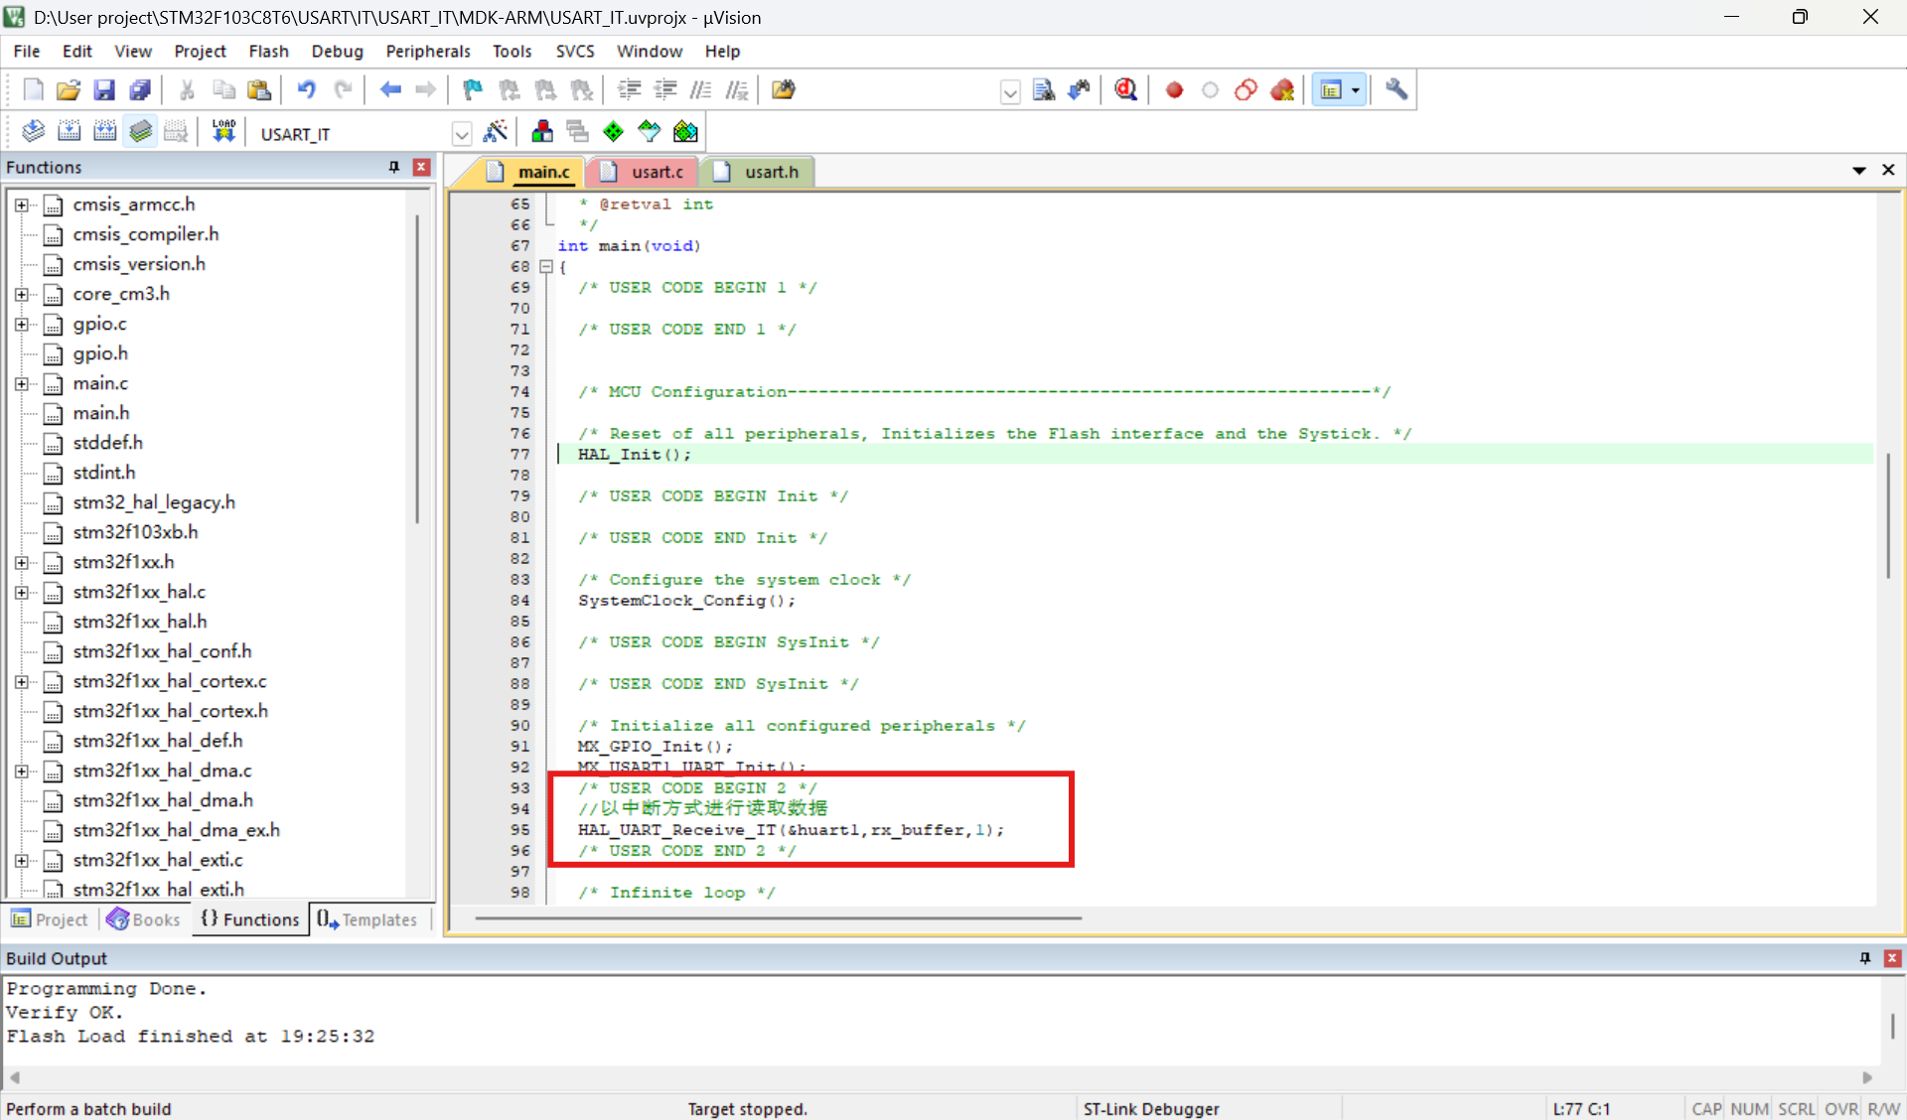
Task: Toggle the Window layout toolbar button
Action: [x=1331, y=90]
